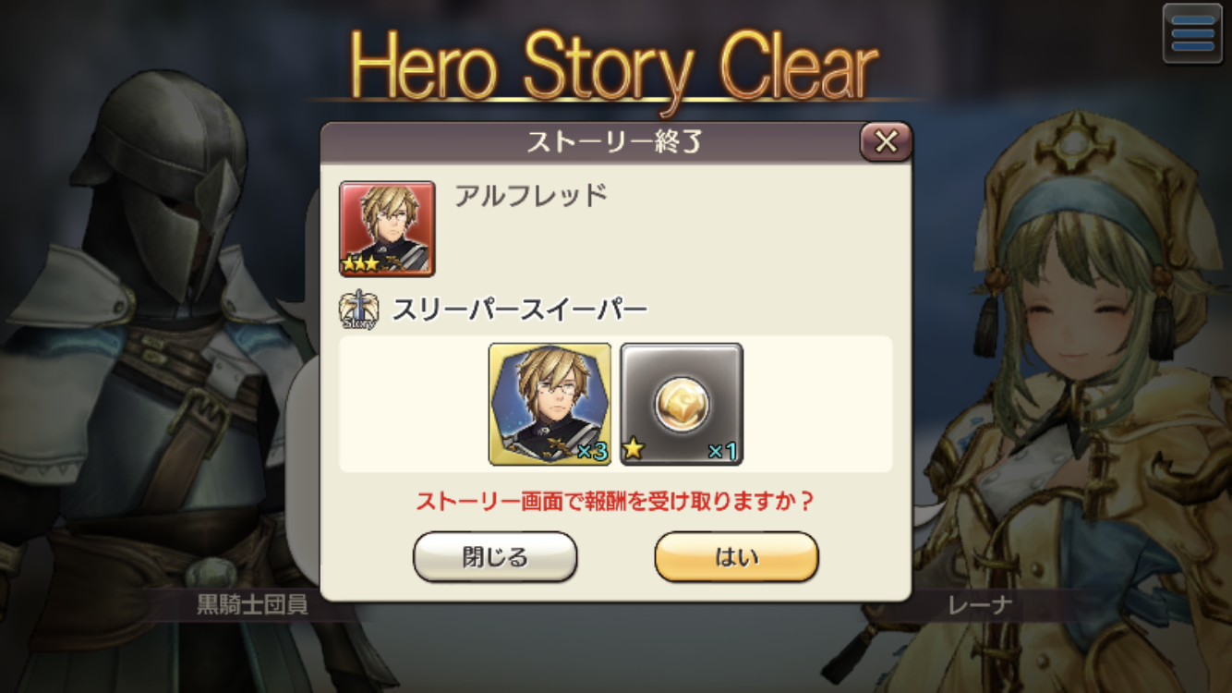The width and height of the screenshot is (1232, 693).
Task: Tap the アルフレッド red portrait icon
Action: click(x=387, y=228)
